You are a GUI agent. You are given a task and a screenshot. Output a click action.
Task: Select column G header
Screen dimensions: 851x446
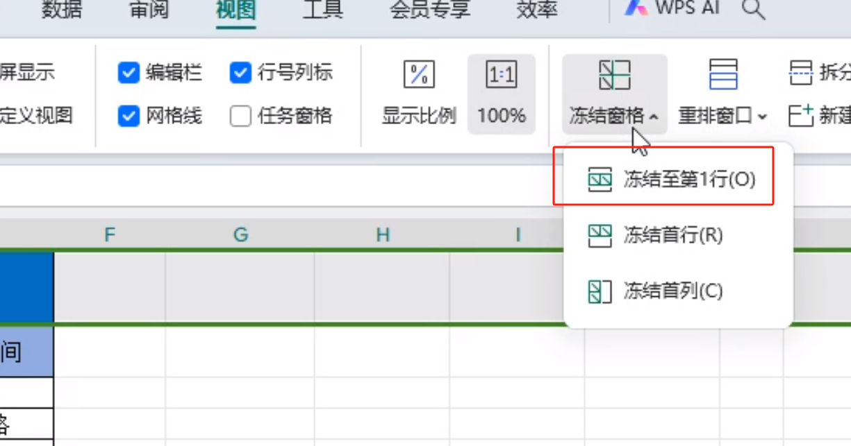(x=240, y=235)
